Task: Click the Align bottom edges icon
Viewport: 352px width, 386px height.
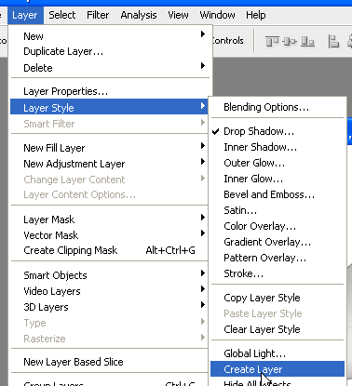Action: pos(307,41)
